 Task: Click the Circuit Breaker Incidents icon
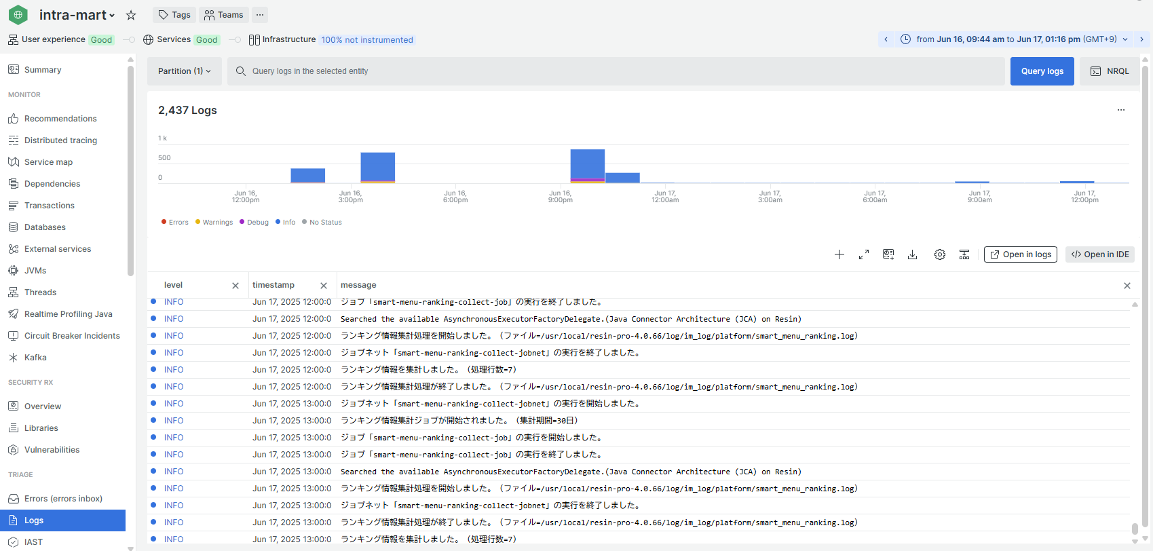tap(13, 336)
